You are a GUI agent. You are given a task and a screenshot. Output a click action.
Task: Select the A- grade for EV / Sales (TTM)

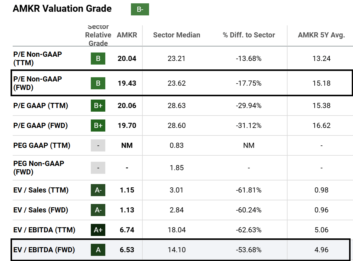[x=98, y=190]
